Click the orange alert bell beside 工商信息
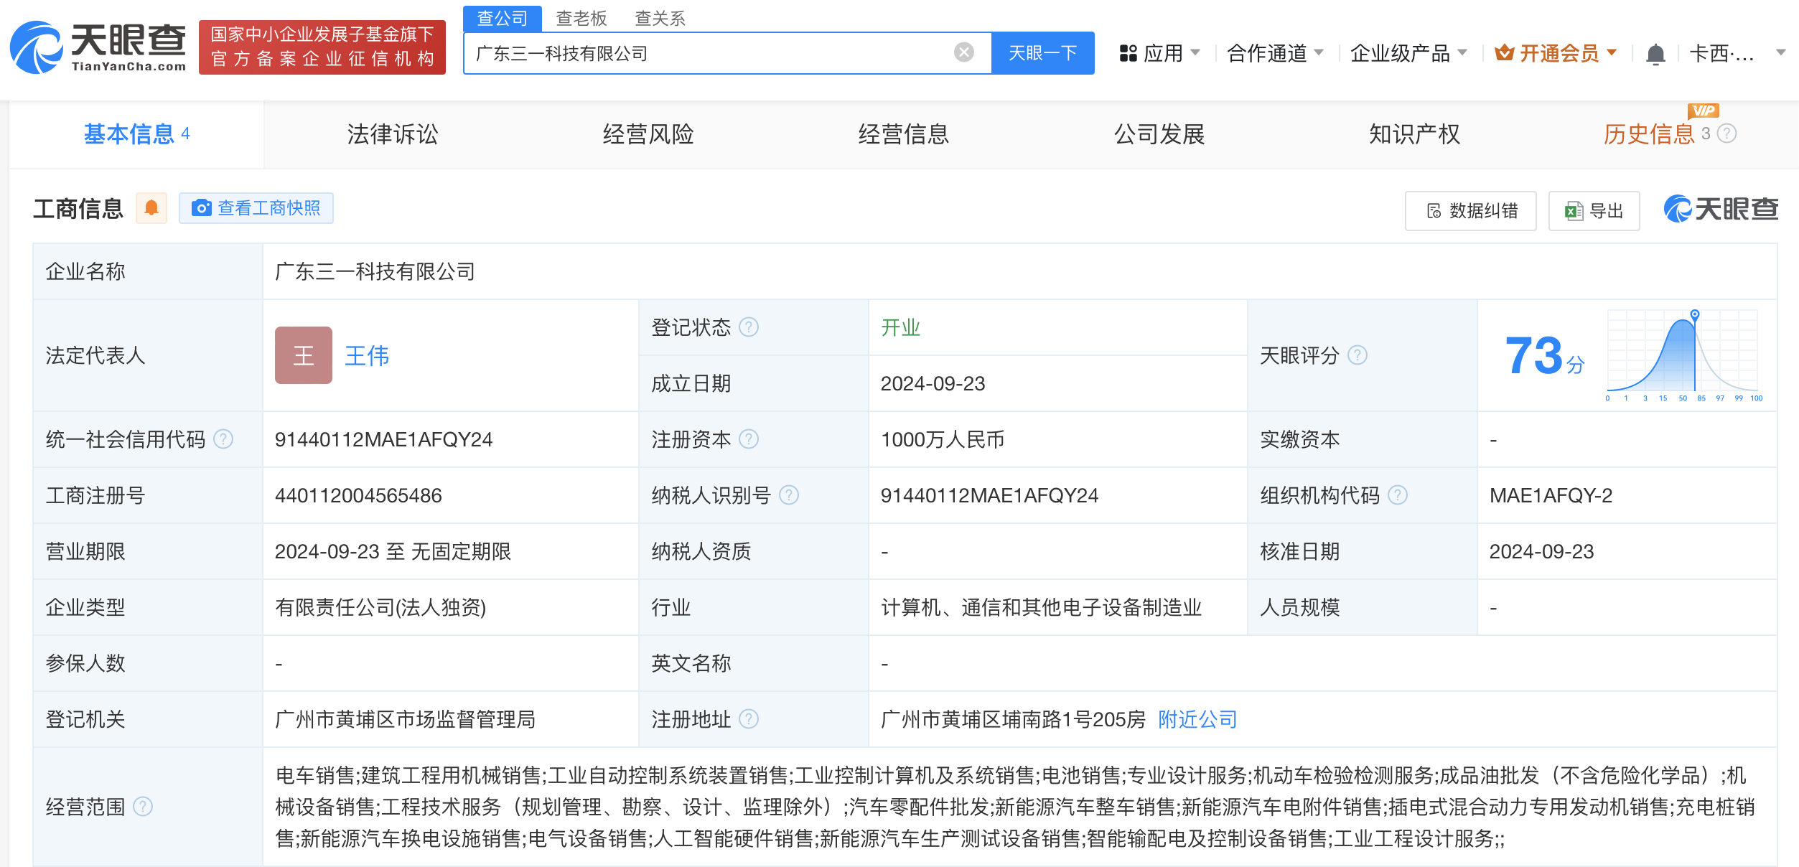This screenshot has height=867, width=1799. [151, 209]
